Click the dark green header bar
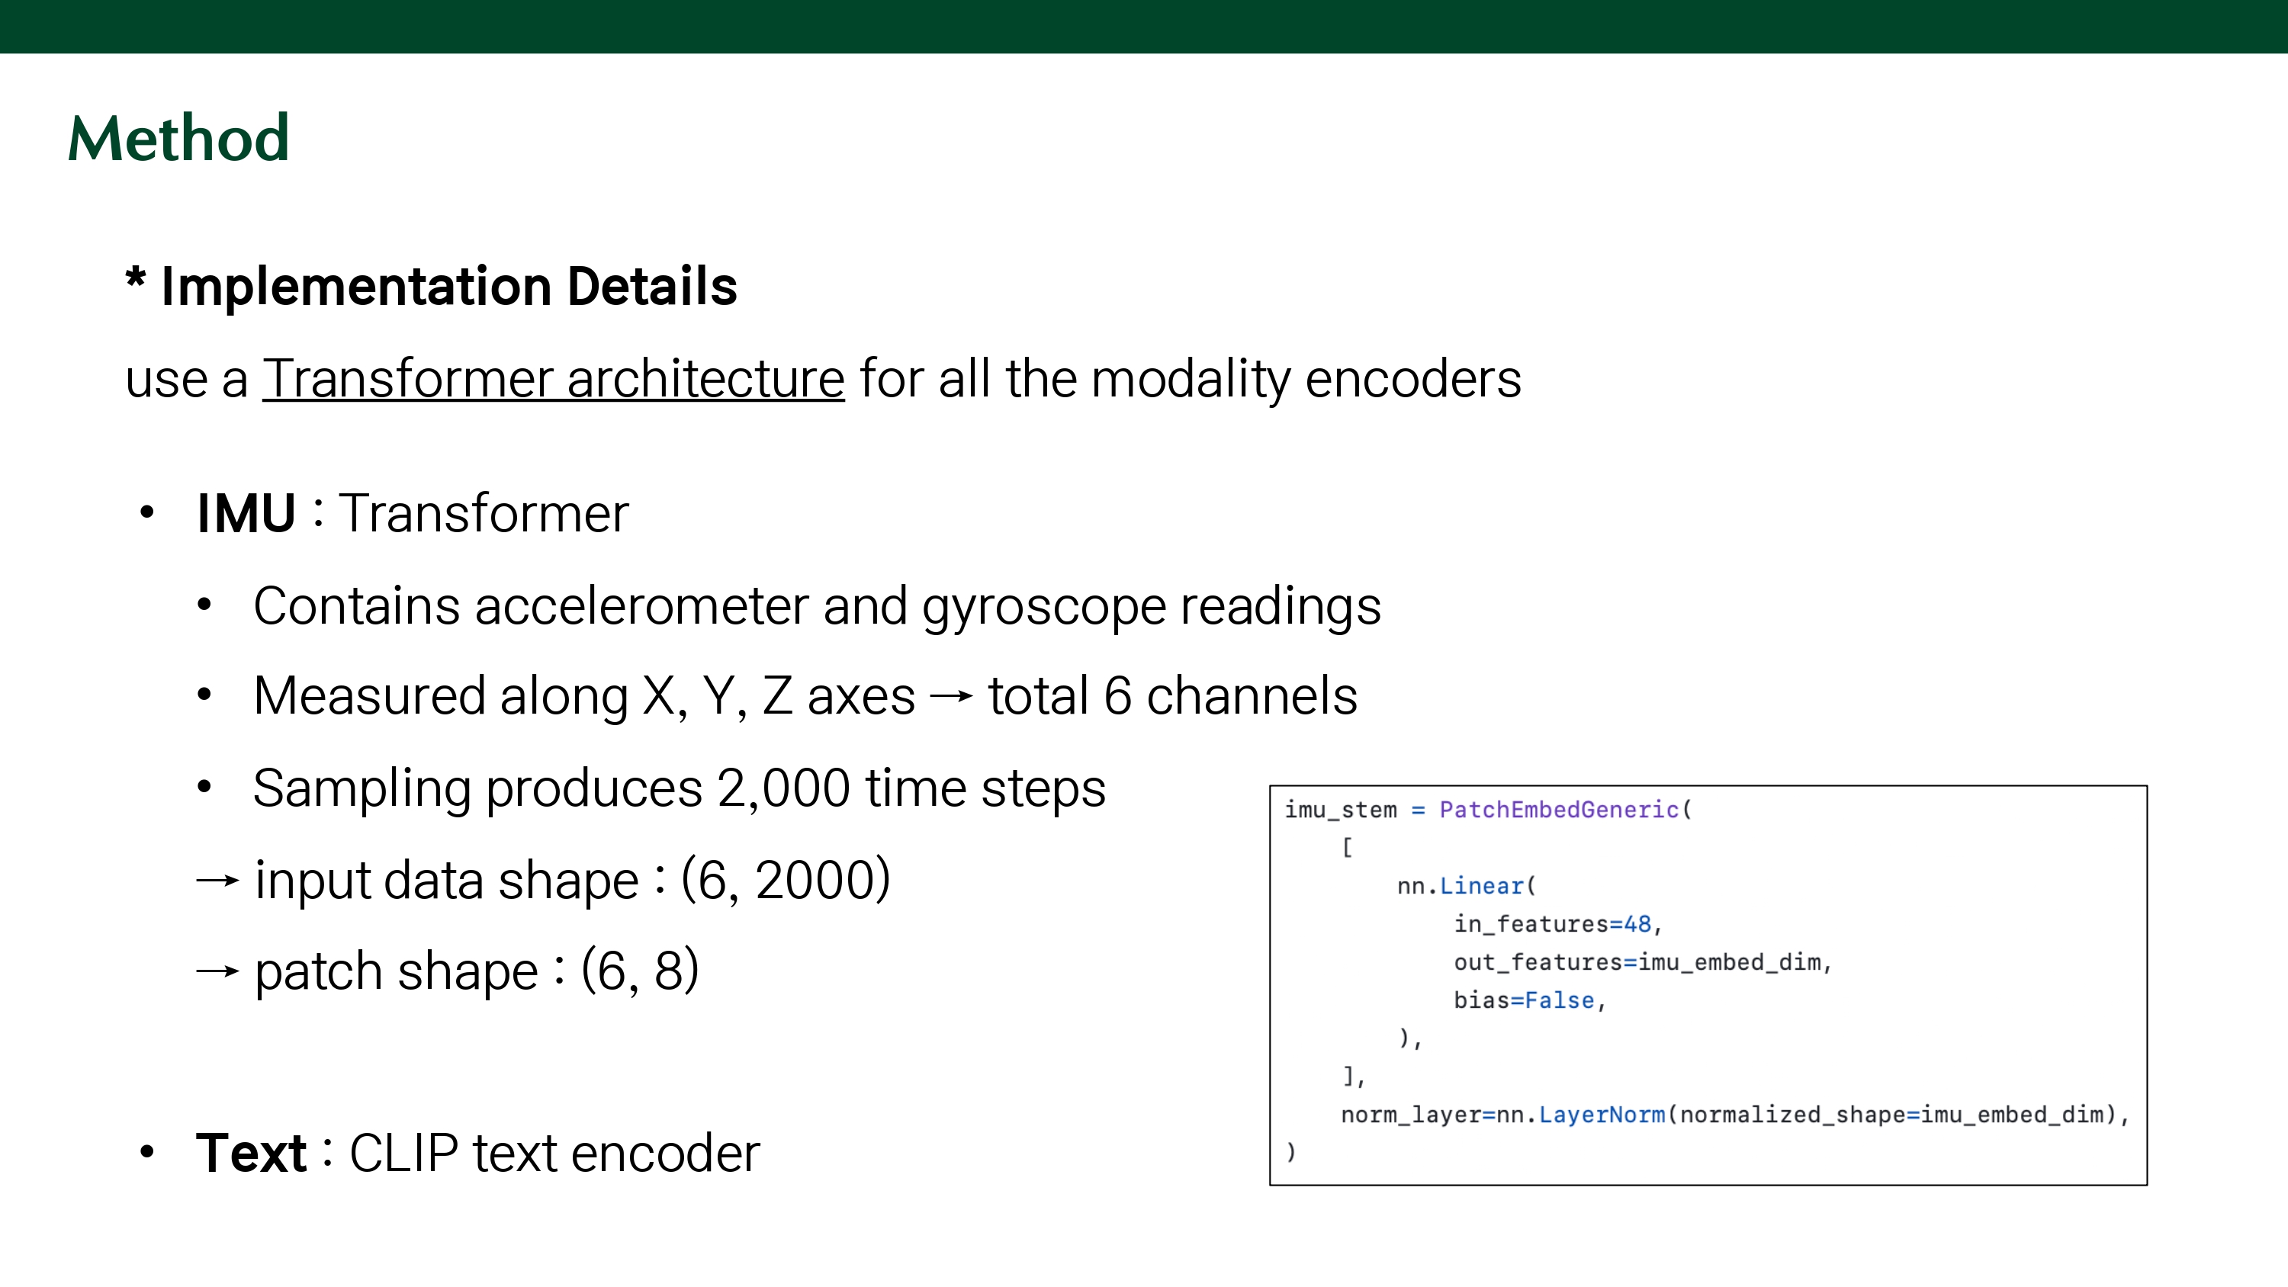The width and height of the screenshot is (2288, 1287). pyautogui.click(x=1144, y=26)
